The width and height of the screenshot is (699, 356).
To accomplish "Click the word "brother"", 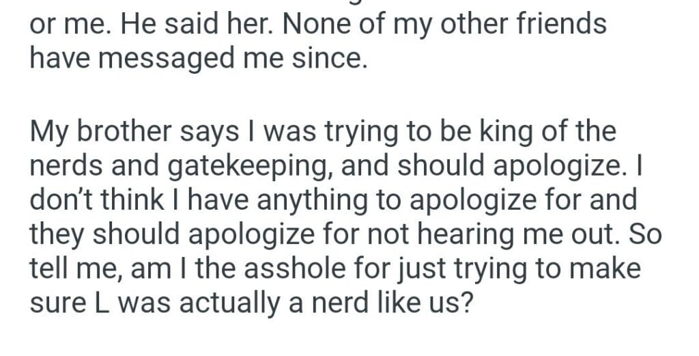I will (140, 131).
